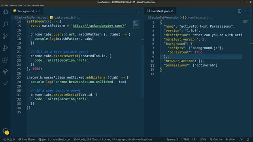Click the "activeTab" permission string
Screen dimensions: 253x142
tap(205, 65)
